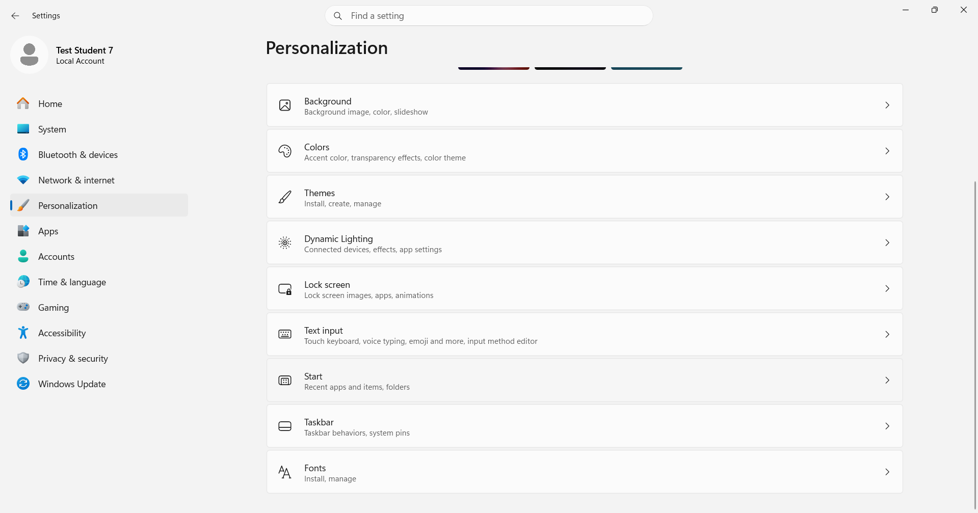Click the Fonts icon
Screen dimensions: 978x513
(285, 472)
